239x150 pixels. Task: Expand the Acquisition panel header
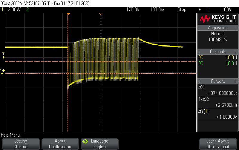tap(218, 28)
